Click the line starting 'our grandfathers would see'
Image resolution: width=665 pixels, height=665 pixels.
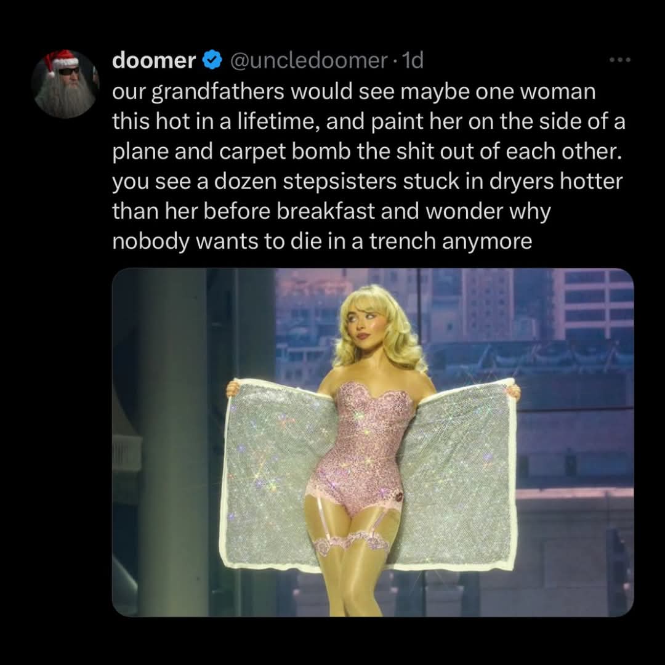point(353,92)
